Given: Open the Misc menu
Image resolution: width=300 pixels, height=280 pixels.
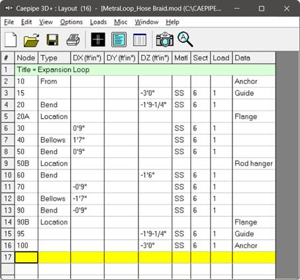Looking at the screenshot, I should [x=121, y=22].
